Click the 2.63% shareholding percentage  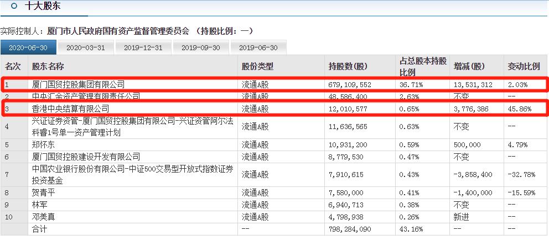[408, 96]
